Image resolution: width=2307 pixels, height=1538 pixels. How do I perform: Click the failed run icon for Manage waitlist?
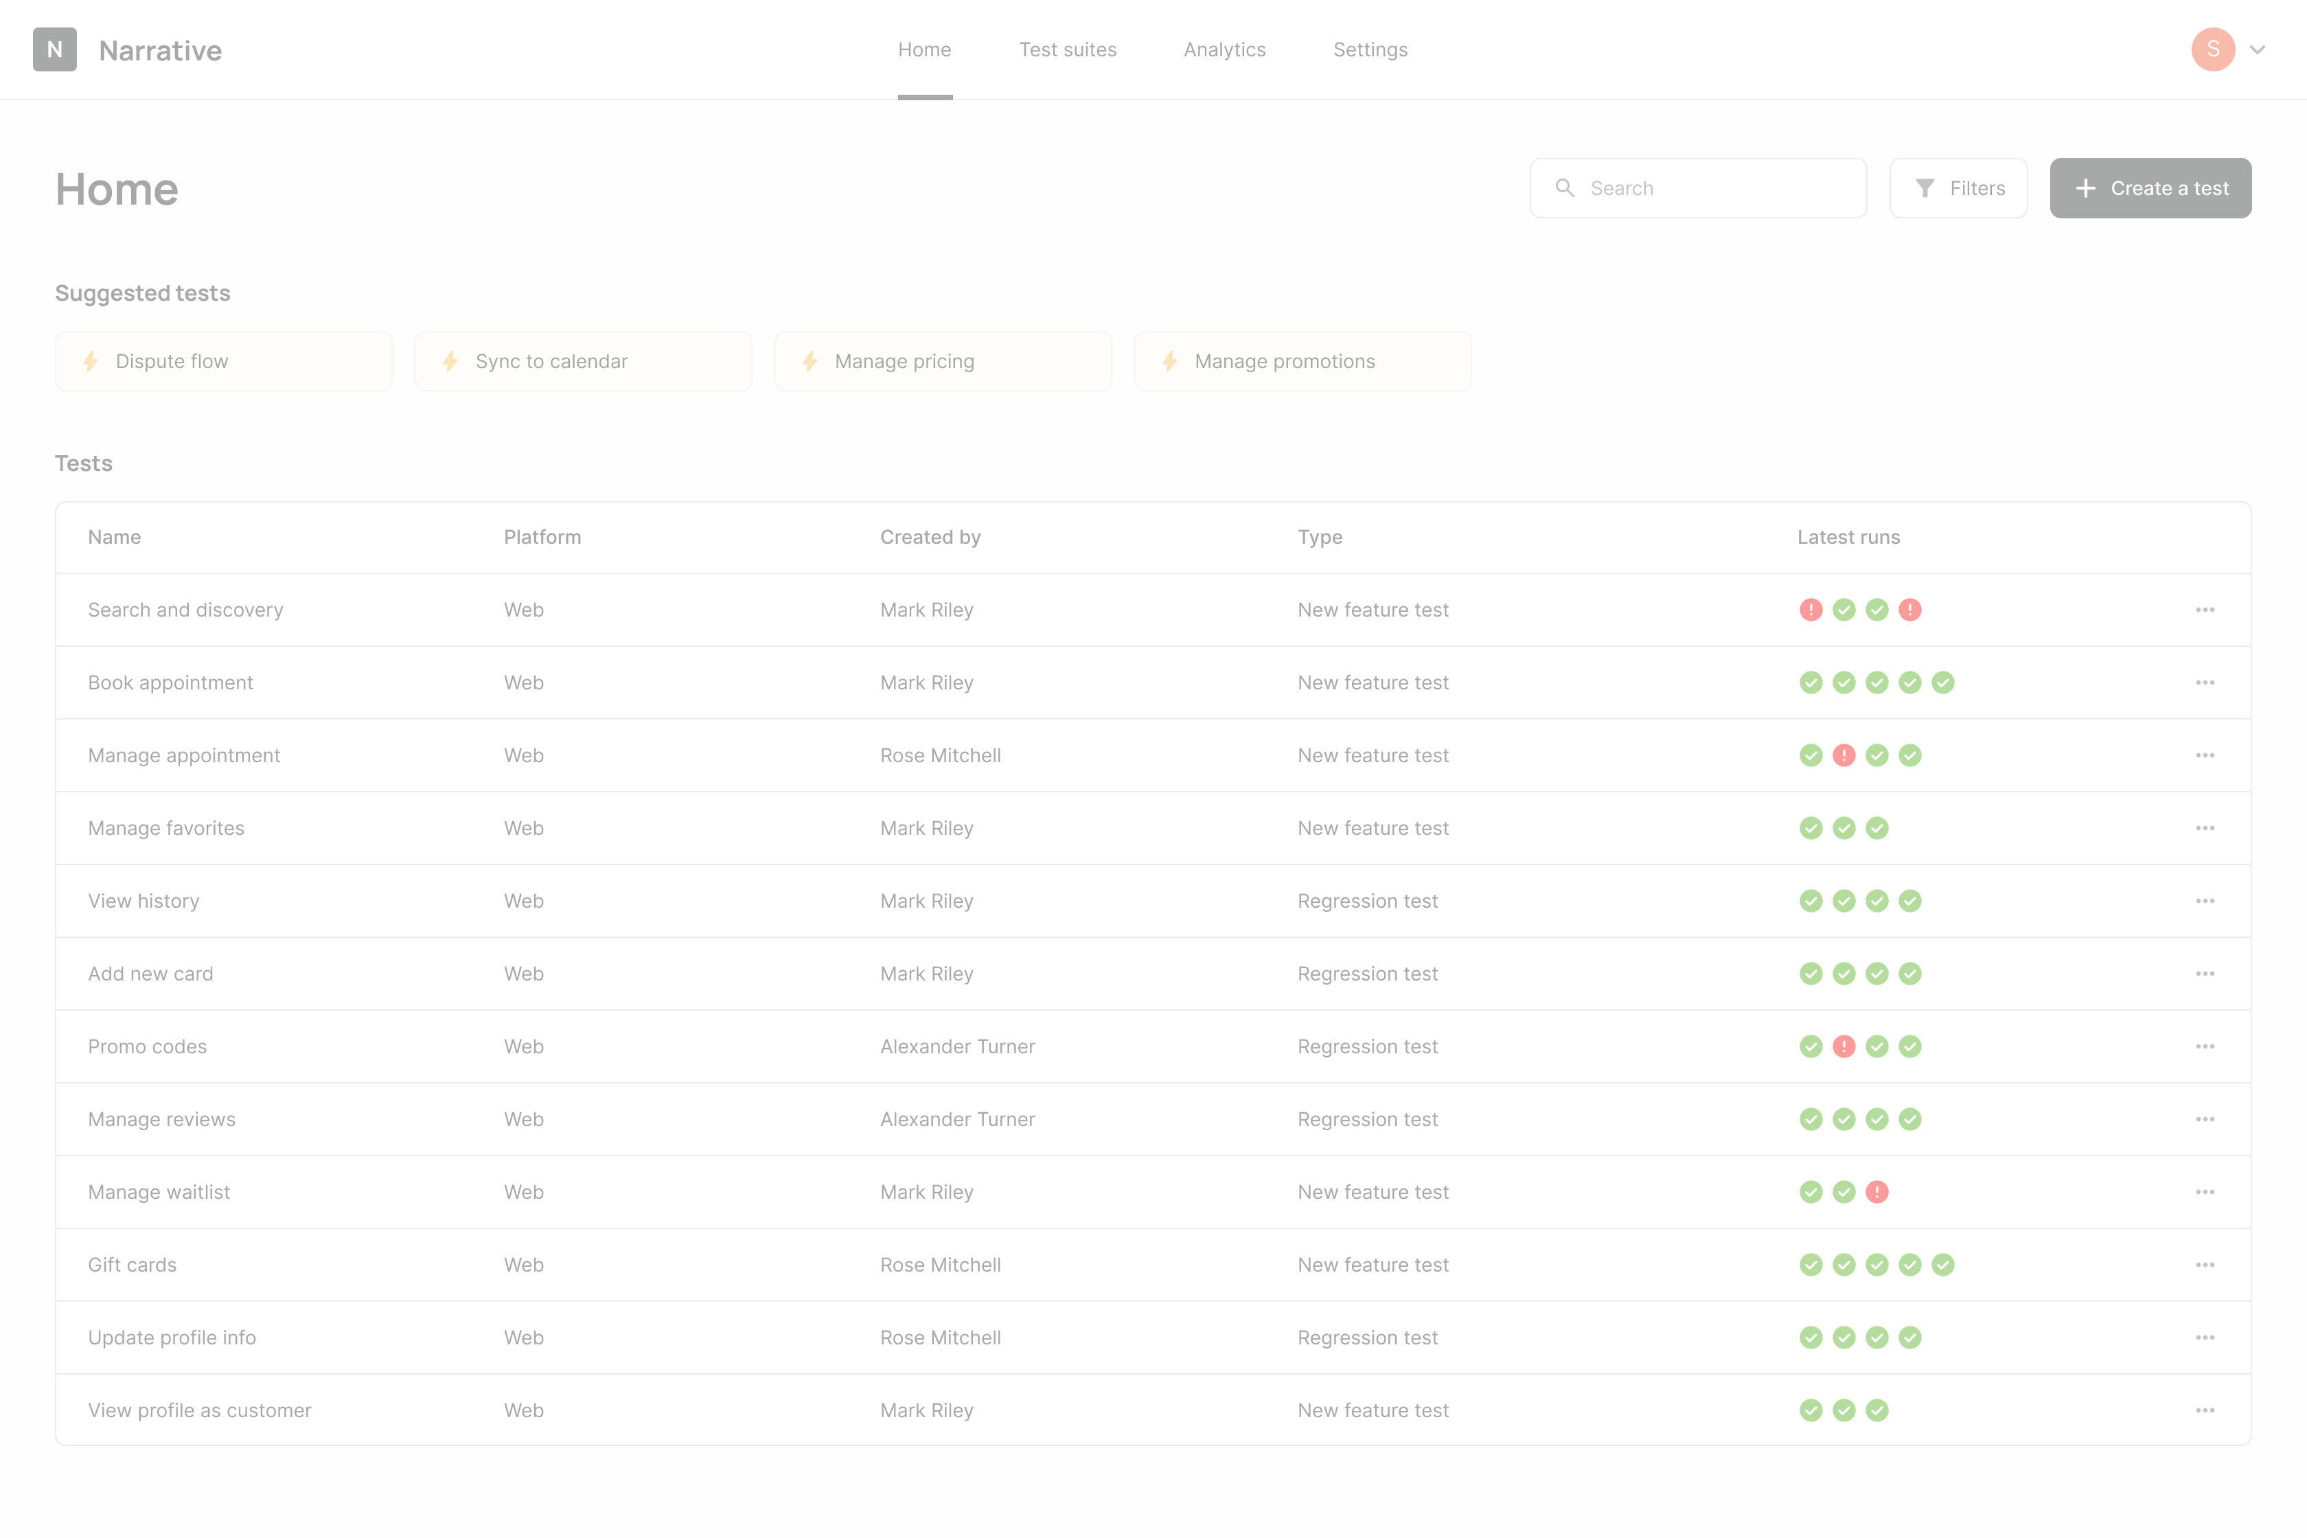[1876, 1192]
